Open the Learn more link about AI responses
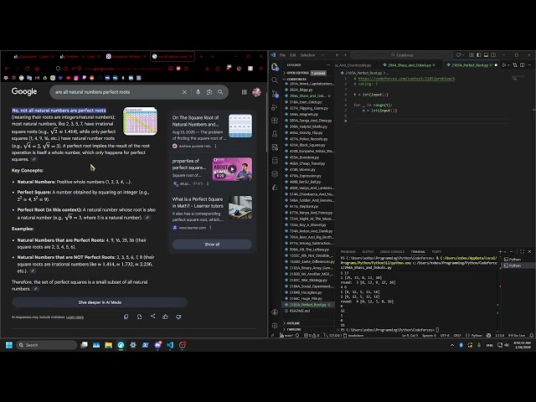Screen dimensions: 536x402 (x=75, y=317)
